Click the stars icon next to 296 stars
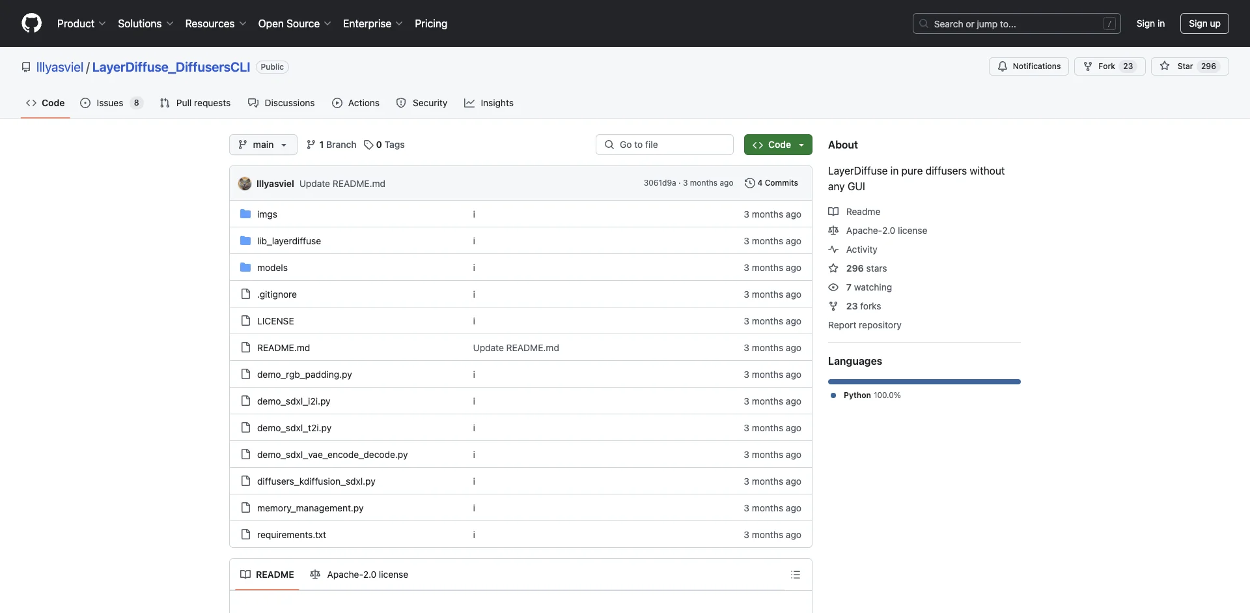 [833, 268]
